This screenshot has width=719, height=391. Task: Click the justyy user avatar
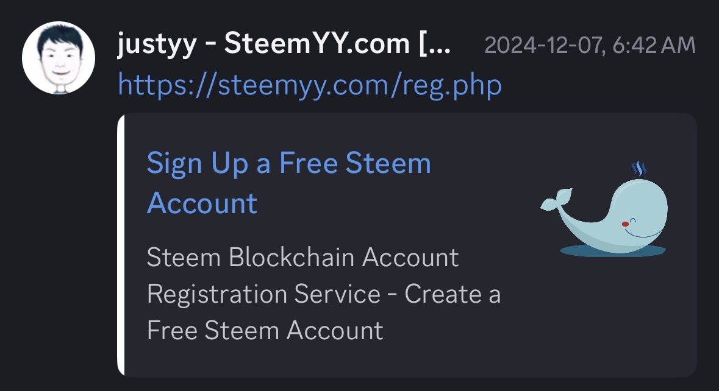[x=59, y=58]
